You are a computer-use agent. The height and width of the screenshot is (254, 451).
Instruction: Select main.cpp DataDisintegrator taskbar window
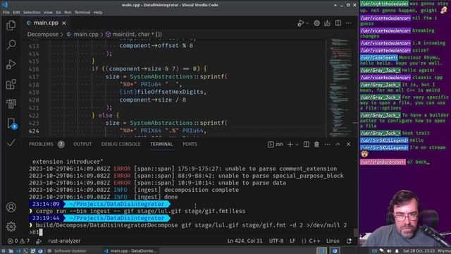click(131, 251)
